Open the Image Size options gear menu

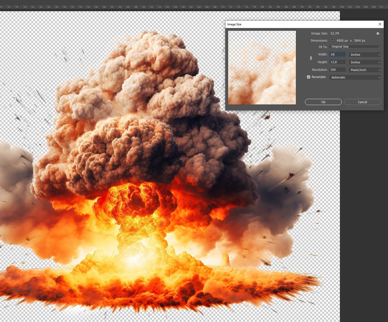pyautogui.click(x=378, y=33)
